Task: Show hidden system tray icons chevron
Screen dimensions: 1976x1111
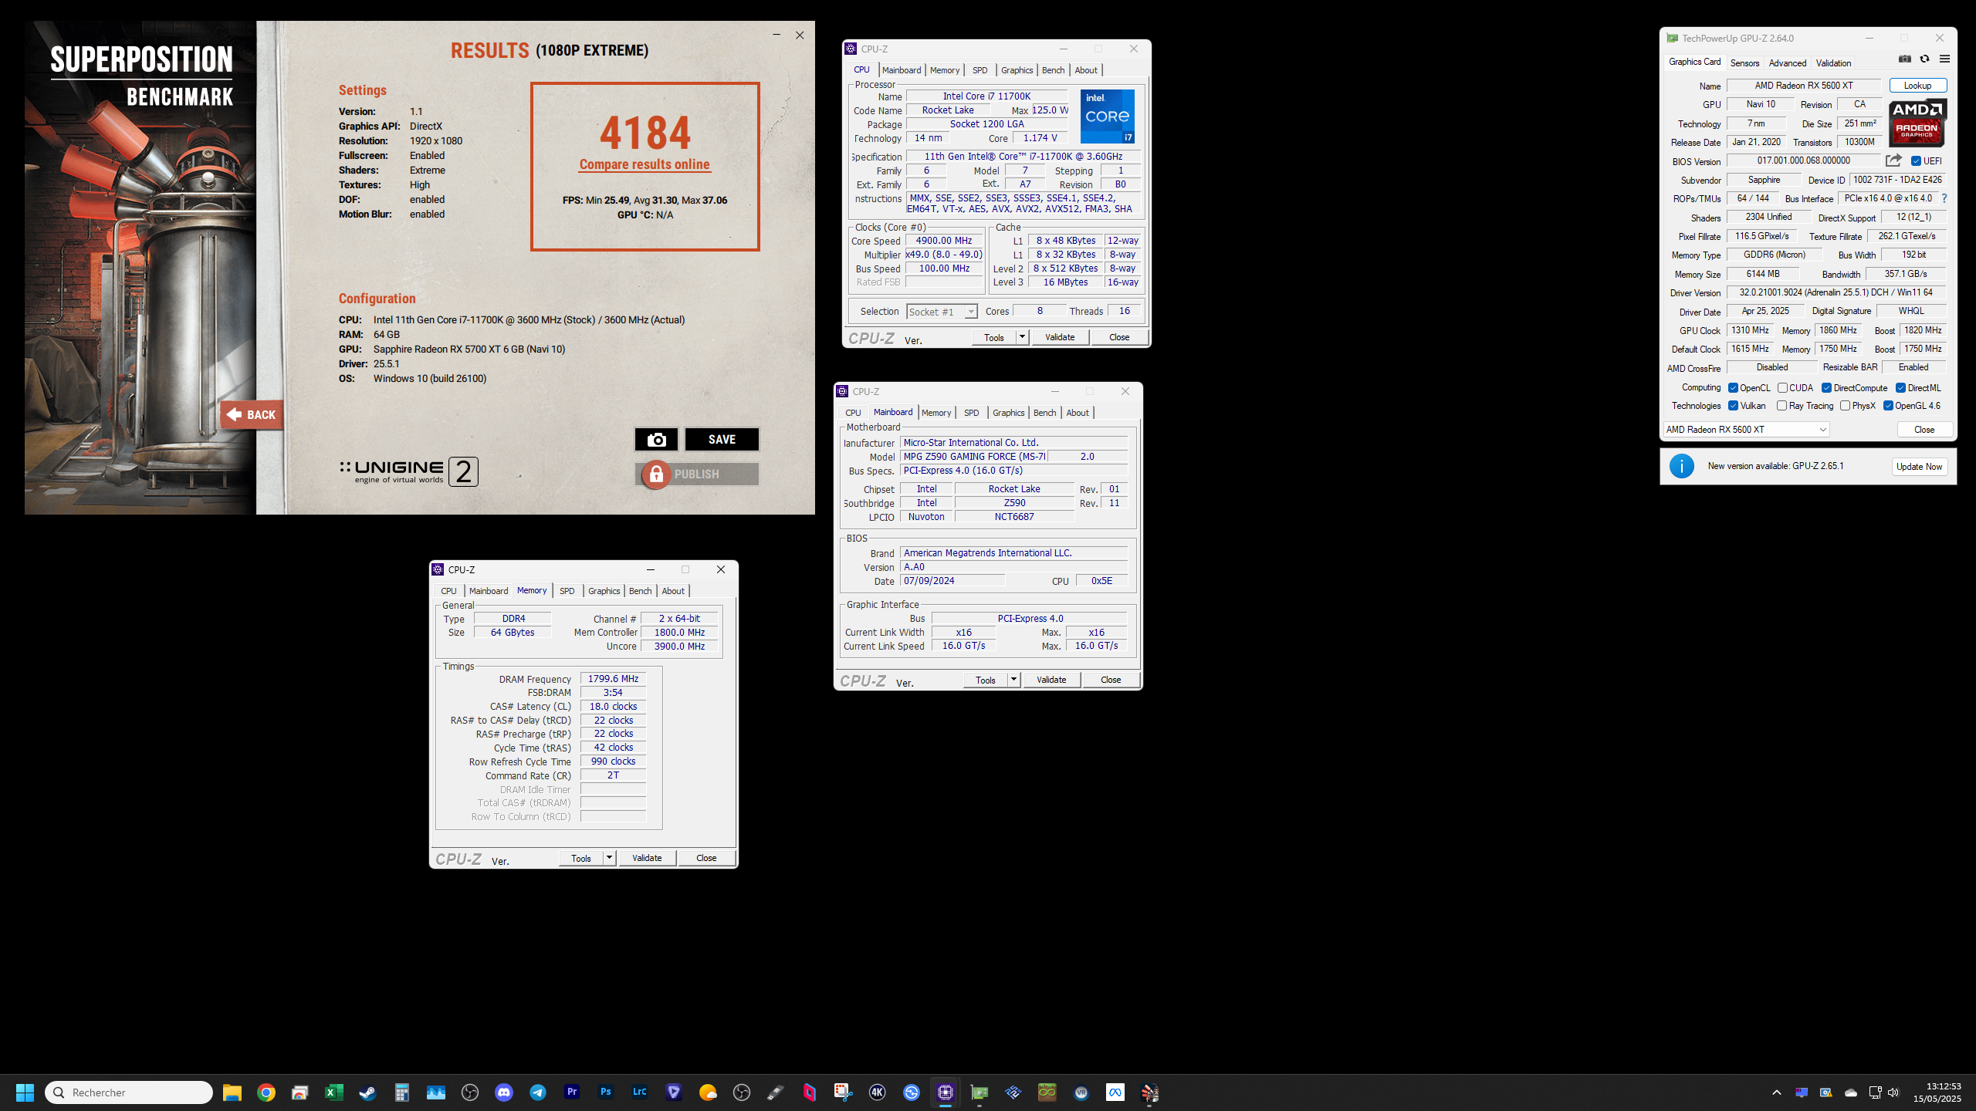Action: point(1777,1092)
